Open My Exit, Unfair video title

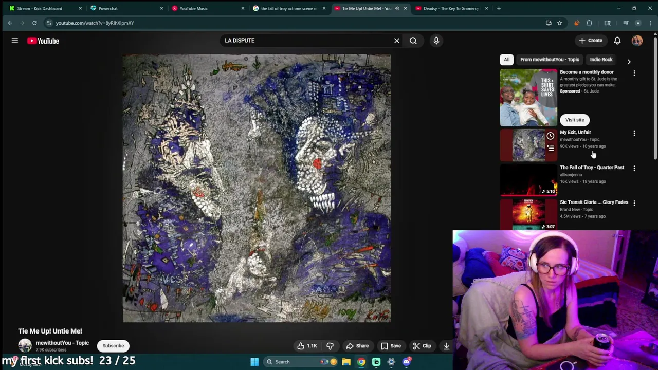[575, 133]
